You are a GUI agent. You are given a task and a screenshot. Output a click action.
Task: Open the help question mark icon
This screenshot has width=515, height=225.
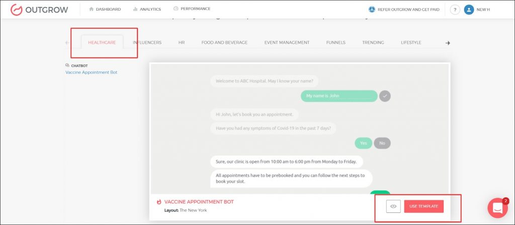[455, 10]
